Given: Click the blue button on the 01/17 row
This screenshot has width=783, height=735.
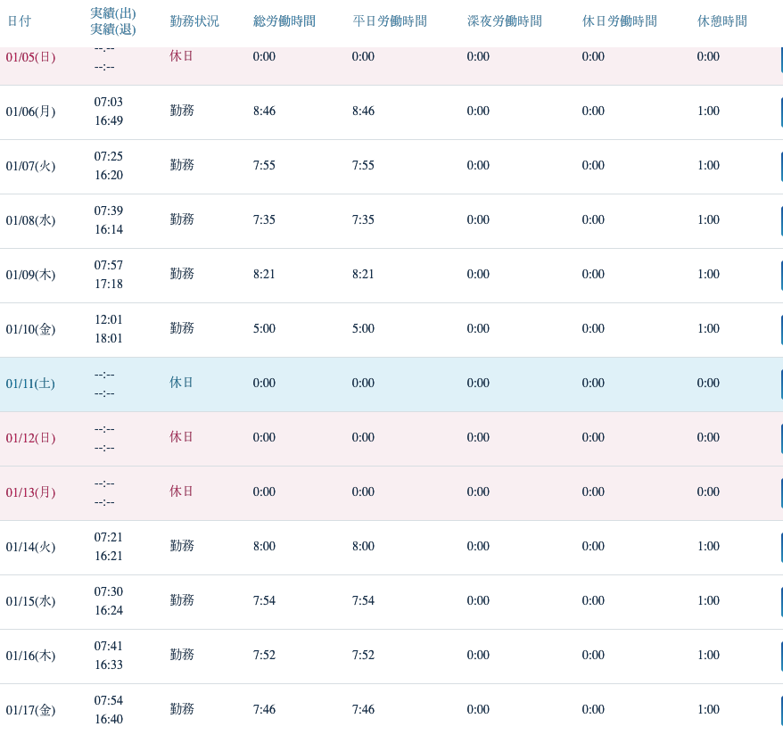Looking at the screenshot, I should point(779,709).
